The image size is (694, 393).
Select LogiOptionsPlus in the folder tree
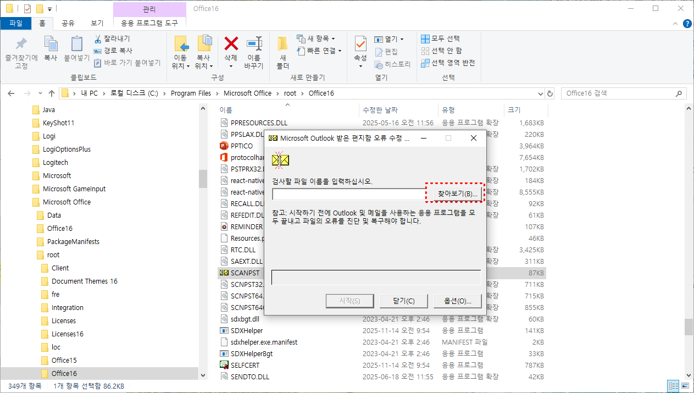click(66, 149)
